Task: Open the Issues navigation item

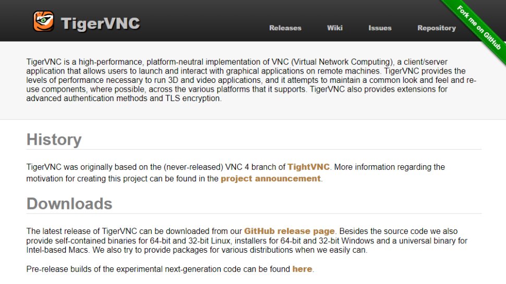Action: click(x=380, y=28)
